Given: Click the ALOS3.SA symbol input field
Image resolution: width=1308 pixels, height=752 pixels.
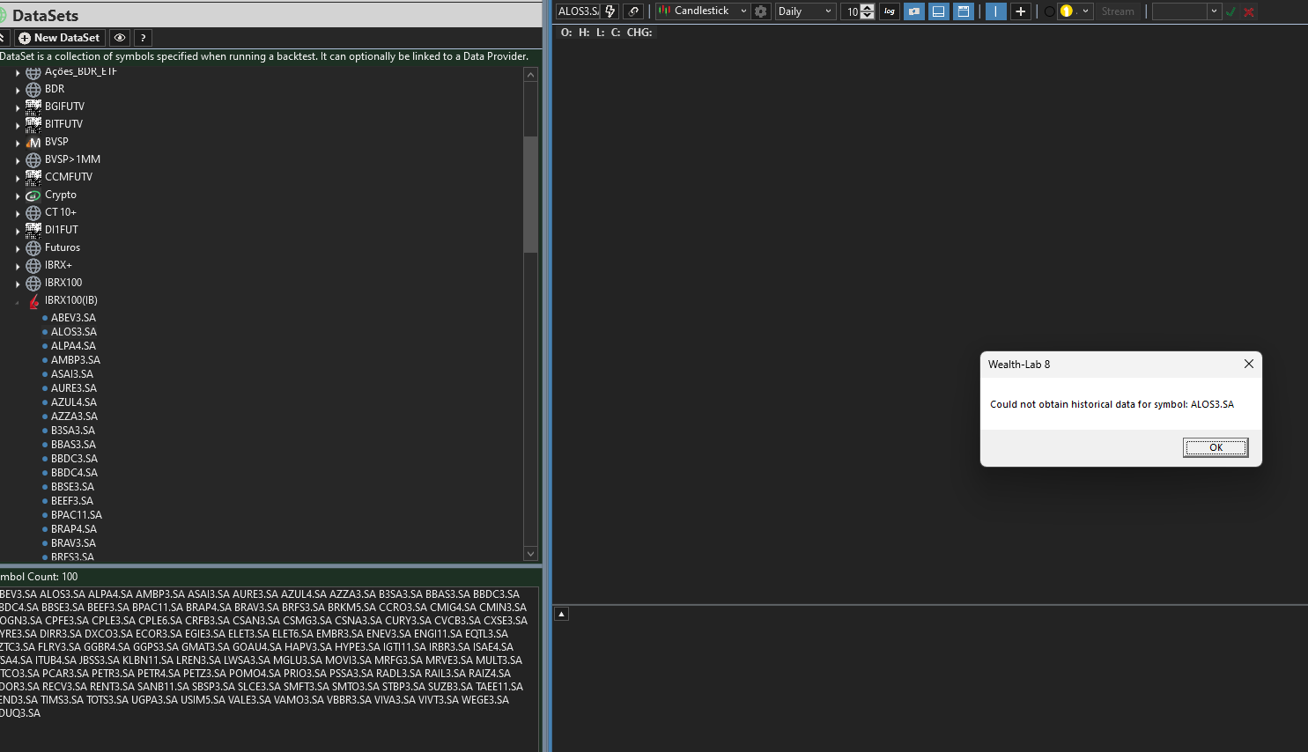Looking at the screenshot, I should [x=578, y=11].
